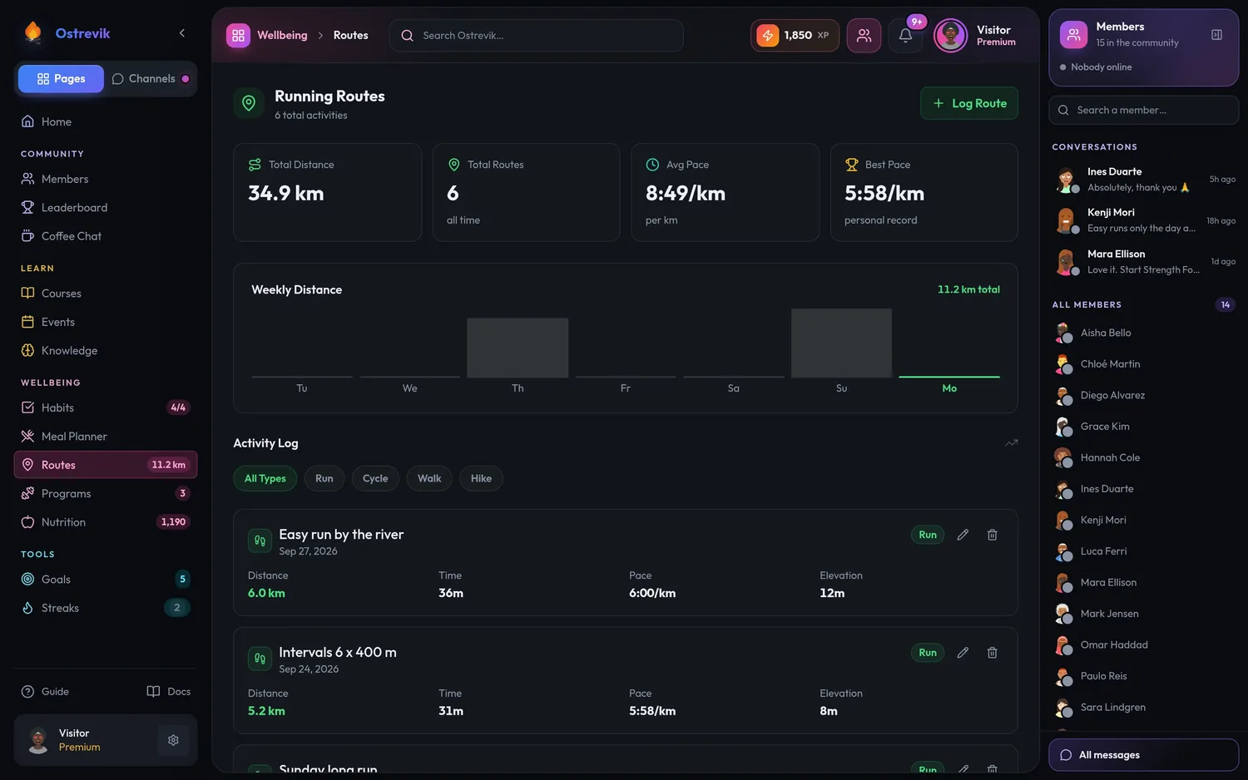Click the Sunday bar in Weekly Distance
The height and width of the screenshot is (780, 1248).
[x=841, y=343]
